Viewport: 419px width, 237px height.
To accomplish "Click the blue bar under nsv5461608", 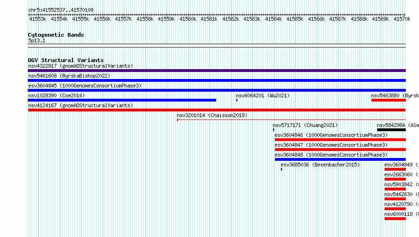I will [x=217, y=80].
